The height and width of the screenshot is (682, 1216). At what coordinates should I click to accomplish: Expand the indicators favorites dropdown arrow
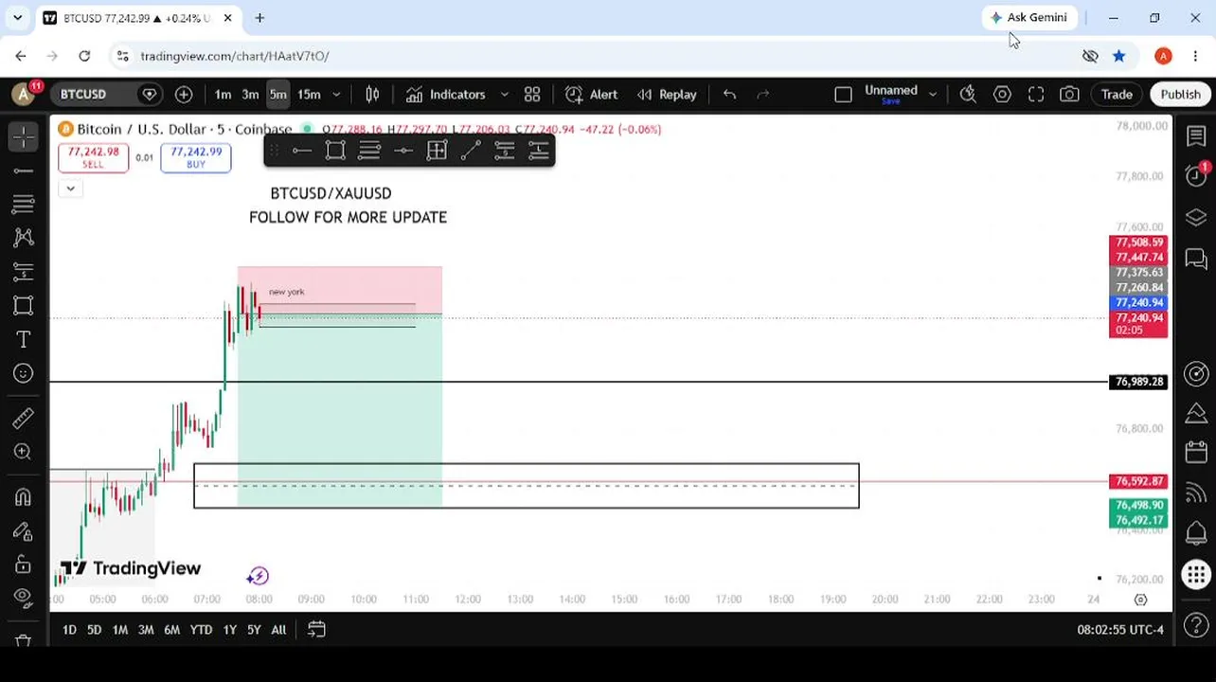tap(505, 94)
